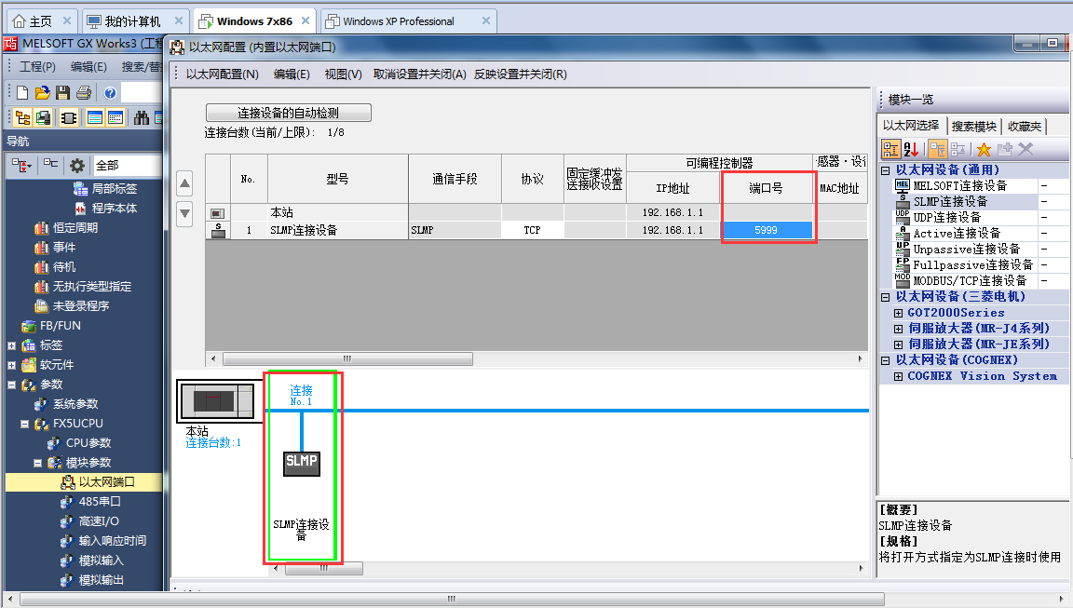
Task: Open 视图(V) menu
Action: 343,74
